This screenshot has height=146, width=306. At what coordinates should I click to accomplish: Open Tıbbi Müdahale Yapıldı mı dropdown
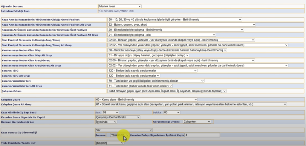click(110, 143)
